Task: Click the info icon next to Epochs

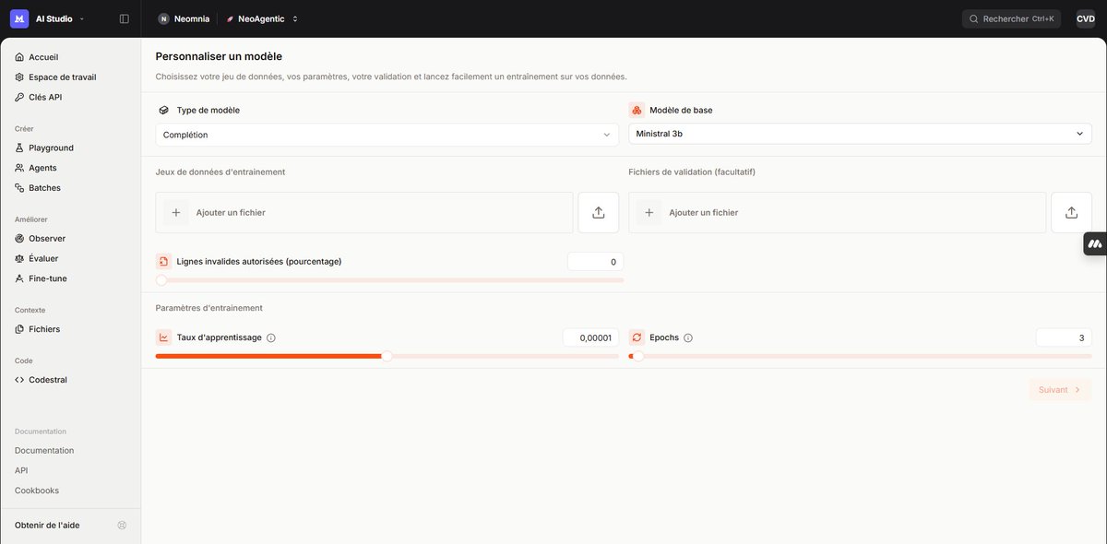Action: [688, 337]
